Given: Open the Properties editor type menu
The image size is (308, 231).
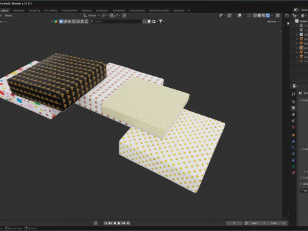Looking at the screenshot, I should 295,86.
